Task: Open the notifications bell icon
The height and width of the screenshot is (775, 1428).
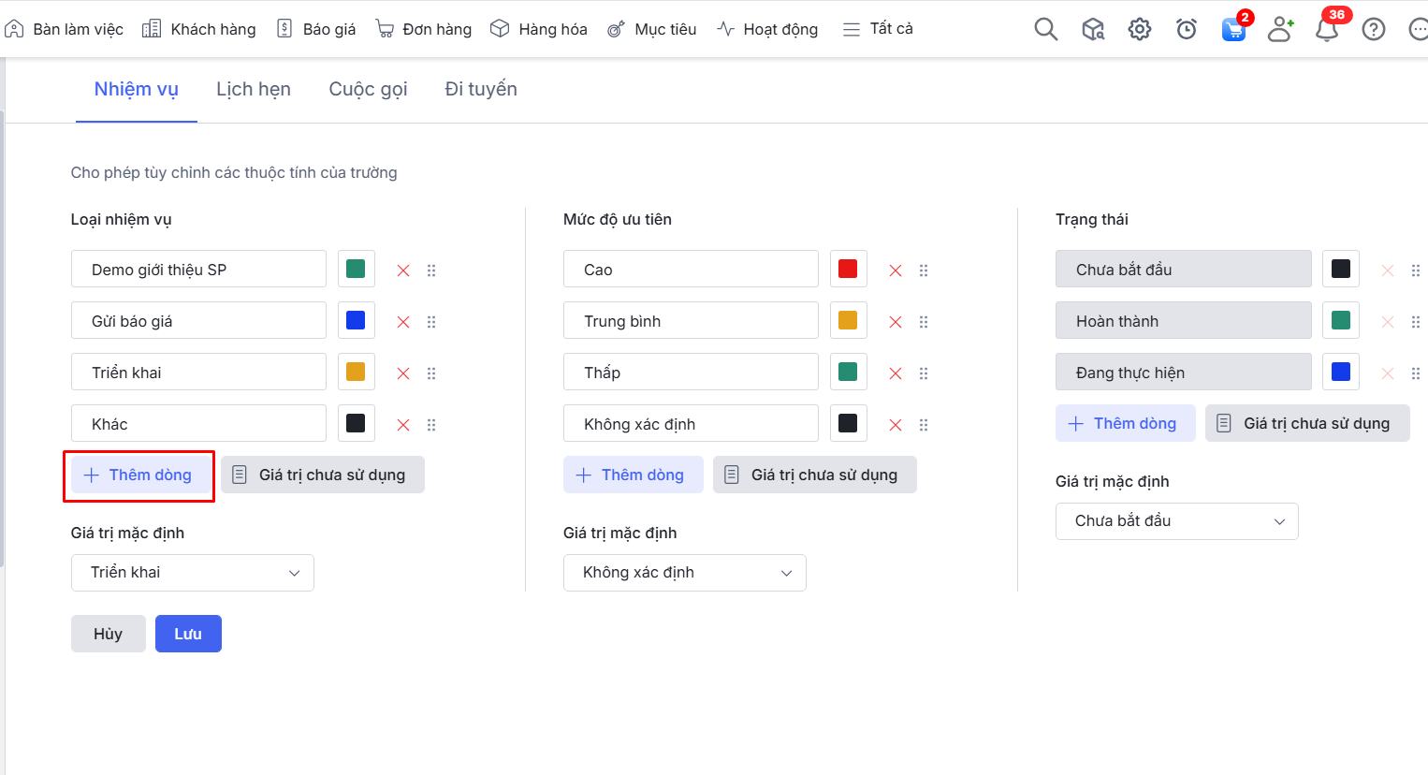Action: (x=1326, y=29)
